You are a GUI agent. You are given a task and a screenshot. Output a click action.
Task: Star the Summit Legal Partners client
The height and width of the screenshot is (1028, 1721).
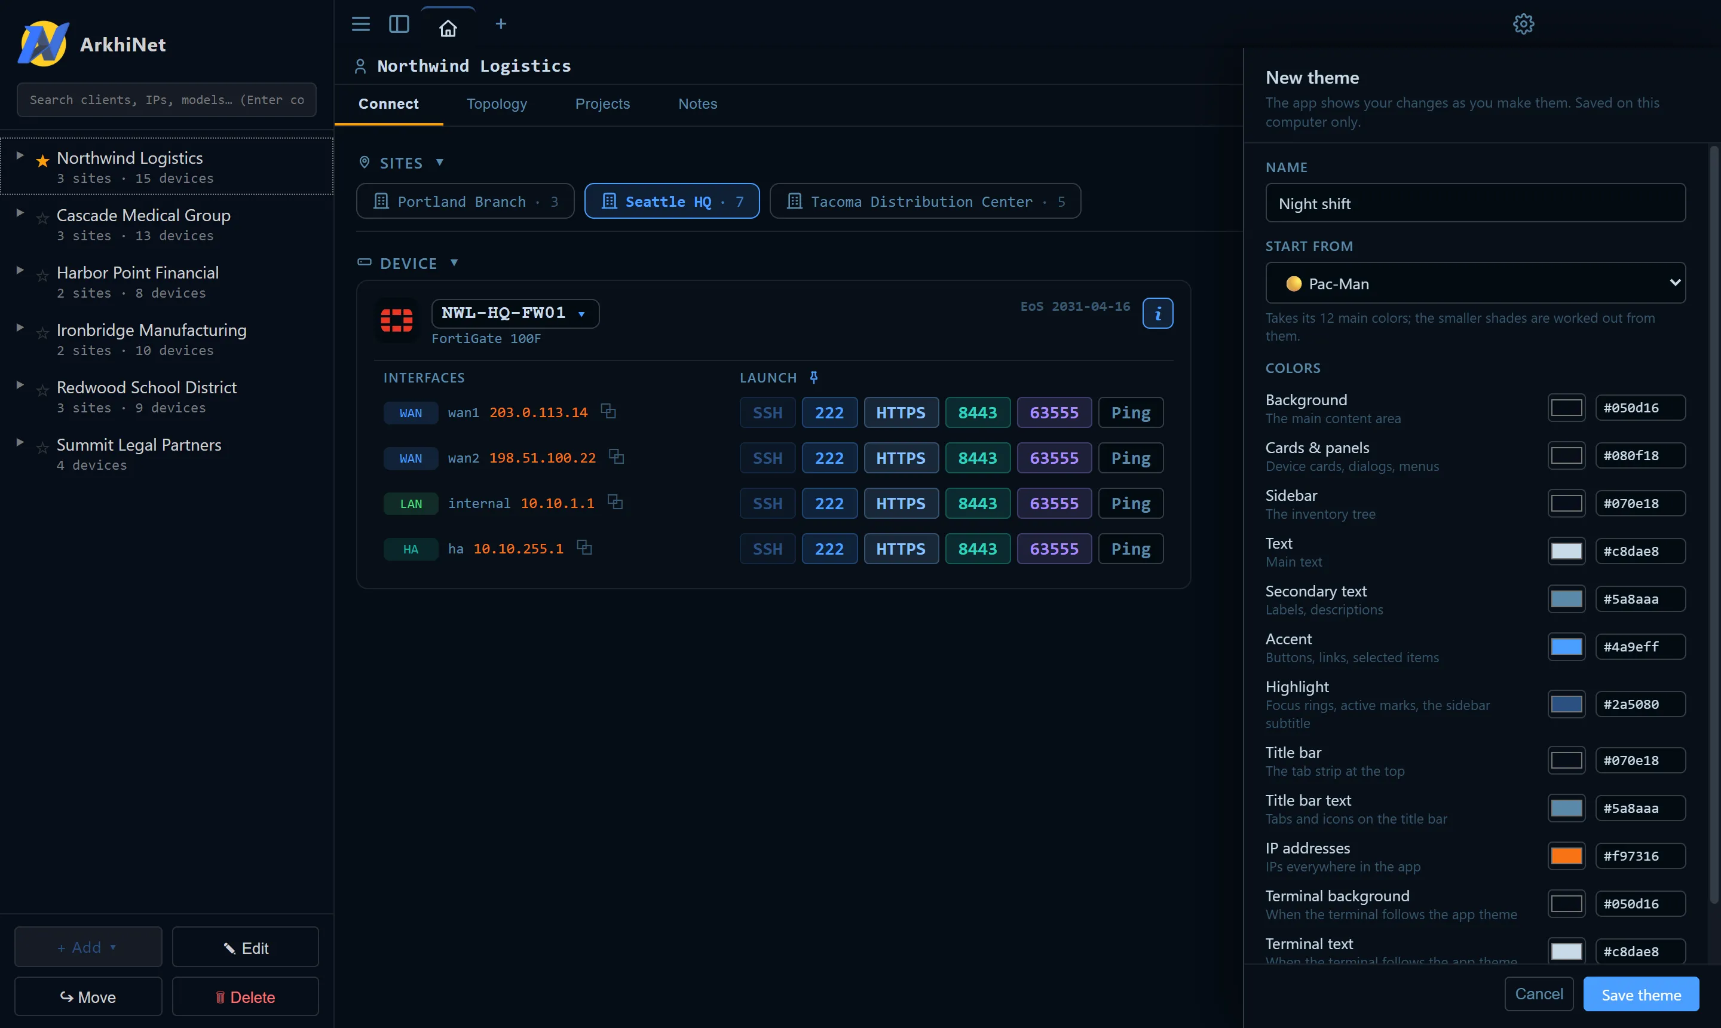[x=42, y=448]
